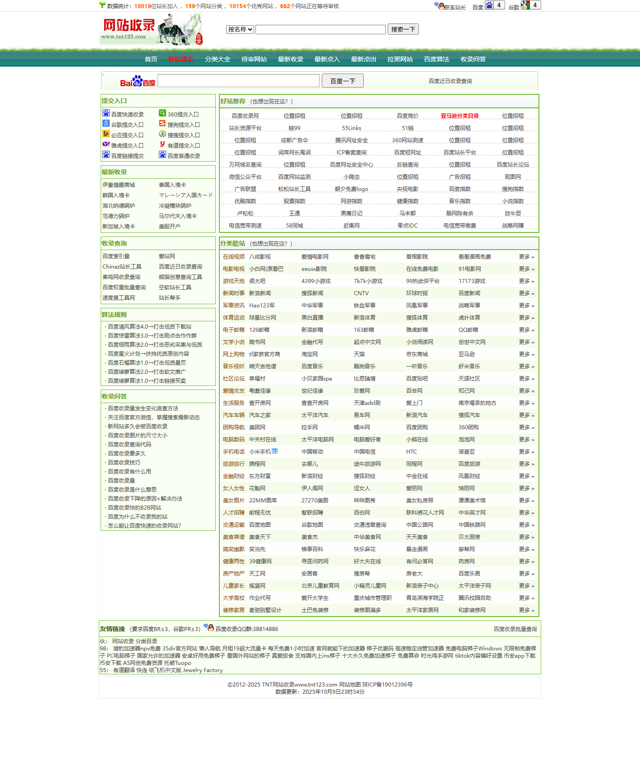Viewport: 640px width, 775px height.
Task: Open 百度近日收录查询 link beside Baidu search
Action: pos(450,81)
